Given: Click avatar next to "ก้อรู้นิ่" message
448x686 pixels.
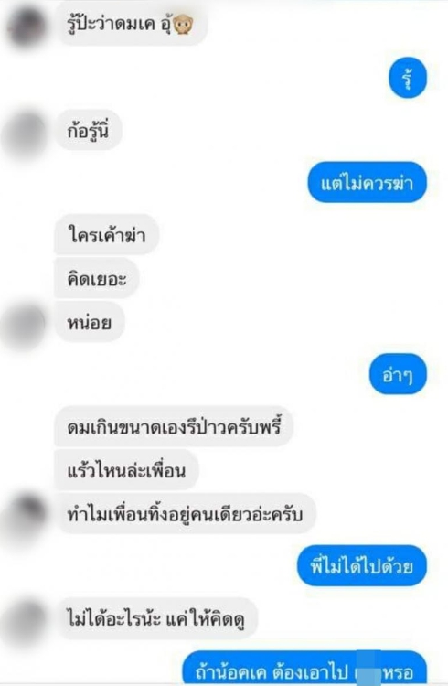Looking at the screenshot, I should click(x=26, y=134).
